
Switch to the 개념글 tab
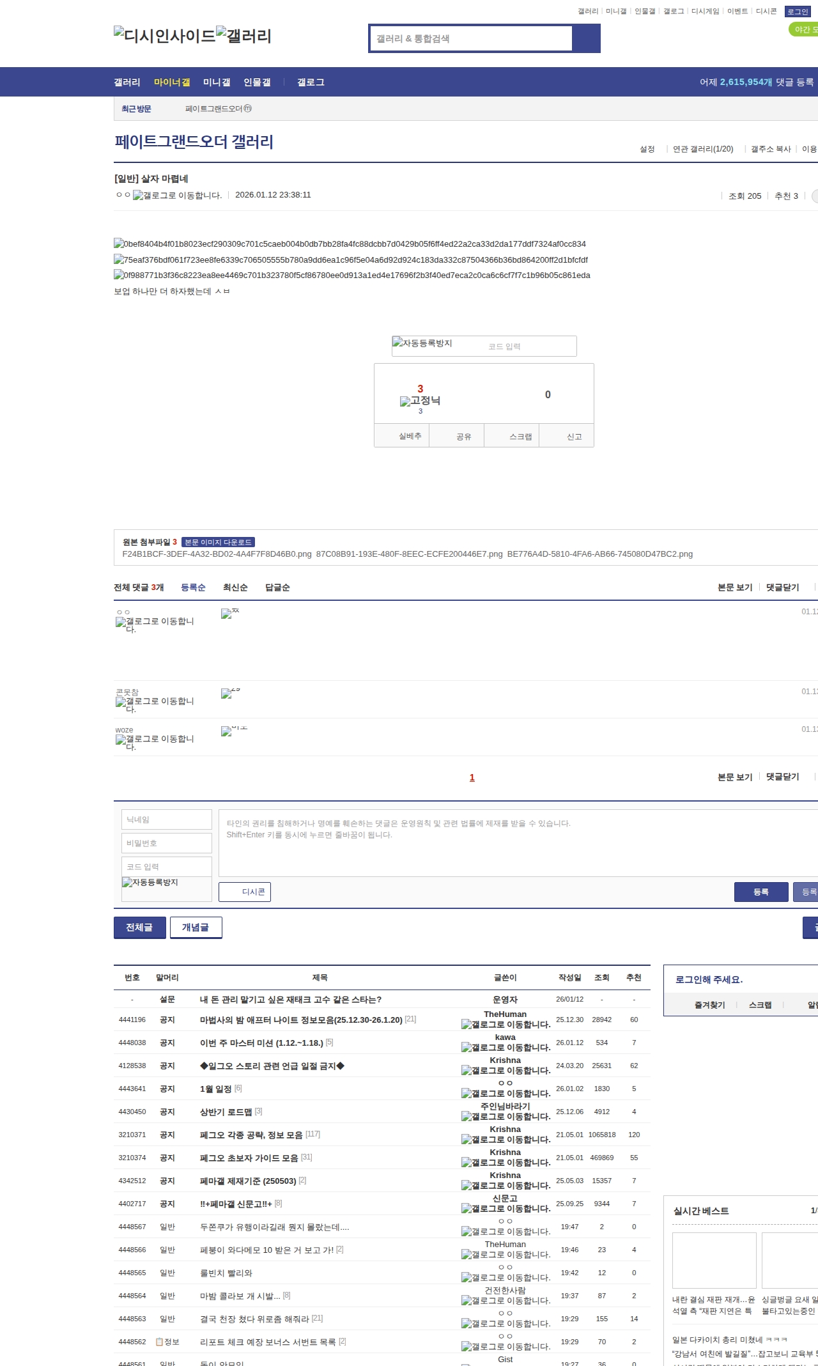196,927
